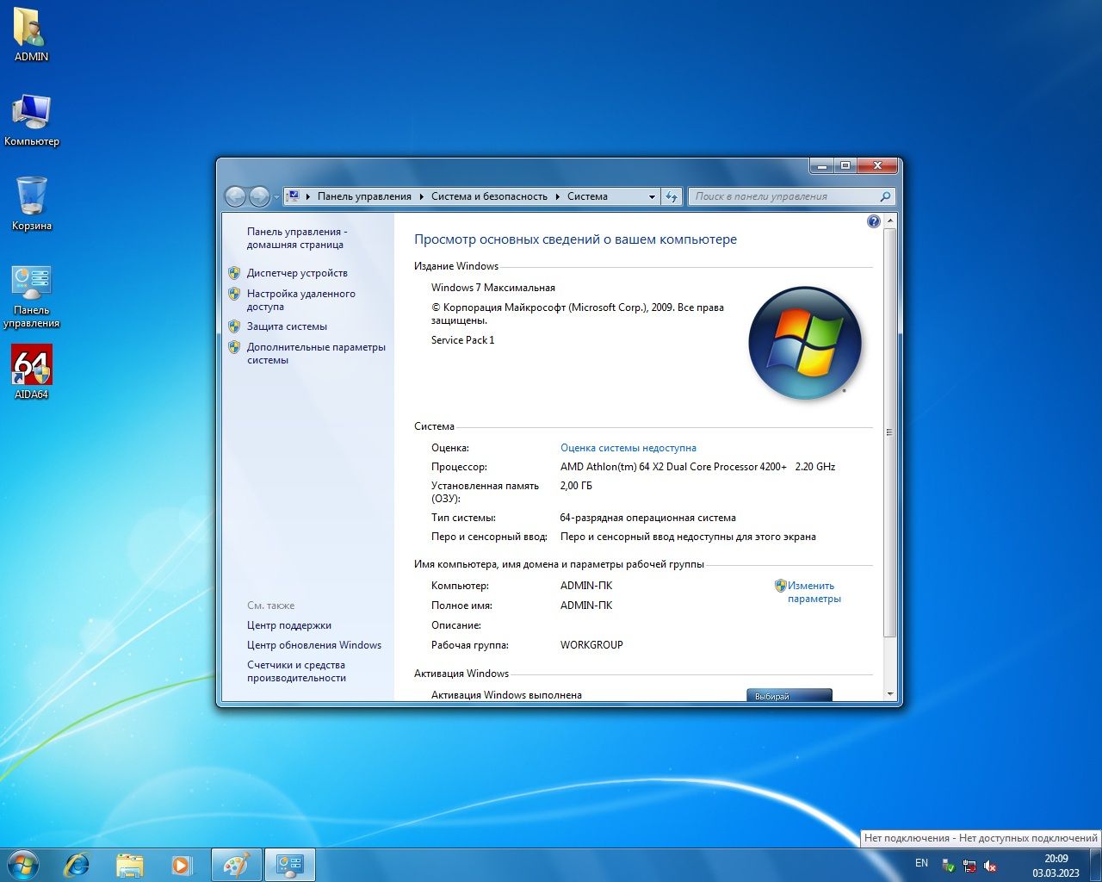
Task: Open Счетчики и средства производительности link
Action: click(296, 671)
